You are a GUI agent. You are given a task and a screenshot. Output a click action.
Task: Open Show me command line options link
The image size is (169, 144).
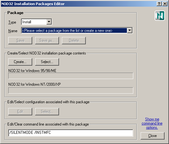[152, 123]
